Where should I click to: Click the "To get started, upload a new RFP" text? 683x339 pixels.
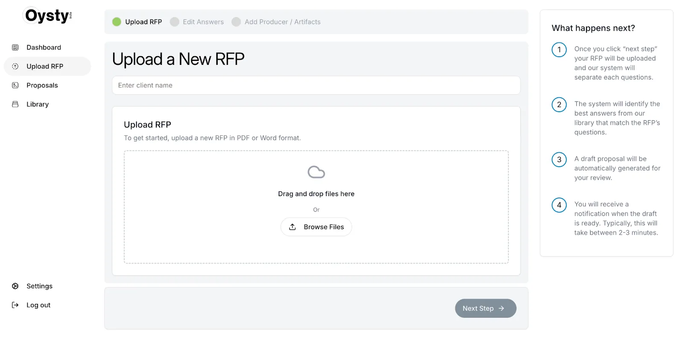[212, 138]
